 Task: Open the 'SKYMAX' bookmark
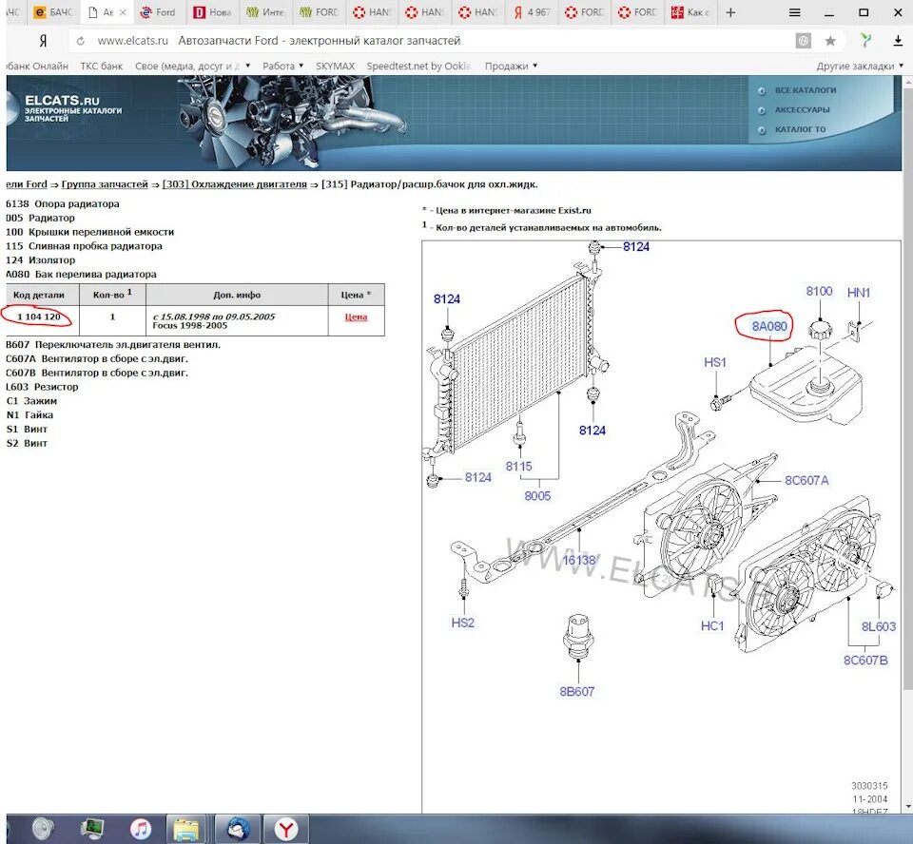tap(336, 66)
